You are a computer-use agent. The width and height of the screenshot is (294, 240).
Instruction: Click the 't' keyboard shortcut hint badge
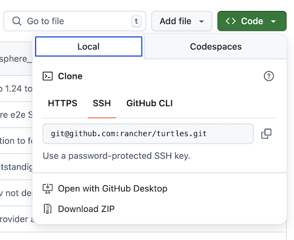[136, 21]
